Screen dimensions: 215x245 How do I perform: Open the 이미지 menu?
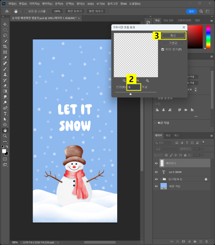[34, 4]
